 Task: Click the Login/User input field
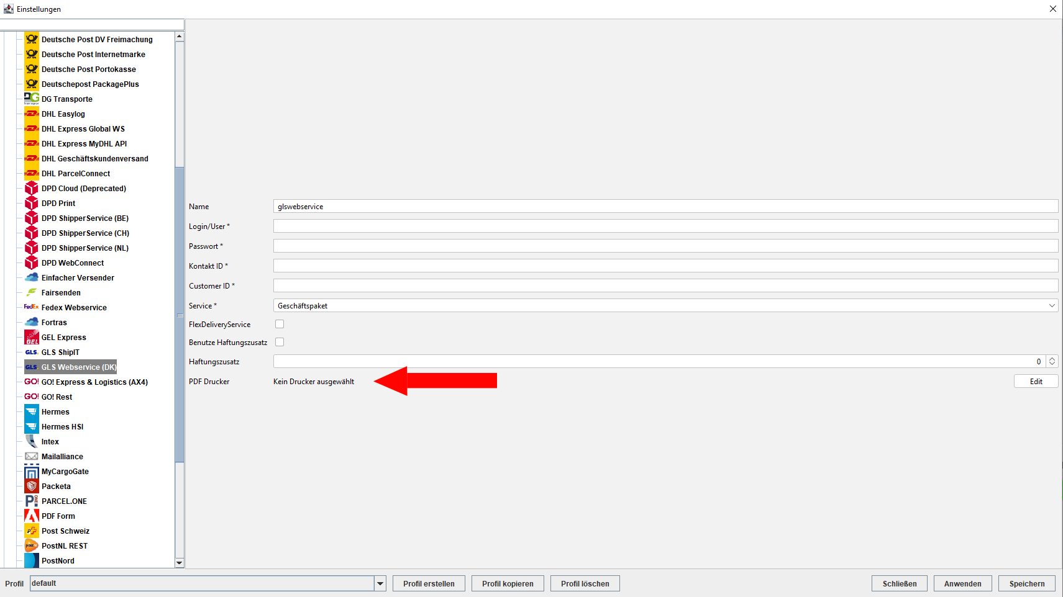tap(665, 226)
